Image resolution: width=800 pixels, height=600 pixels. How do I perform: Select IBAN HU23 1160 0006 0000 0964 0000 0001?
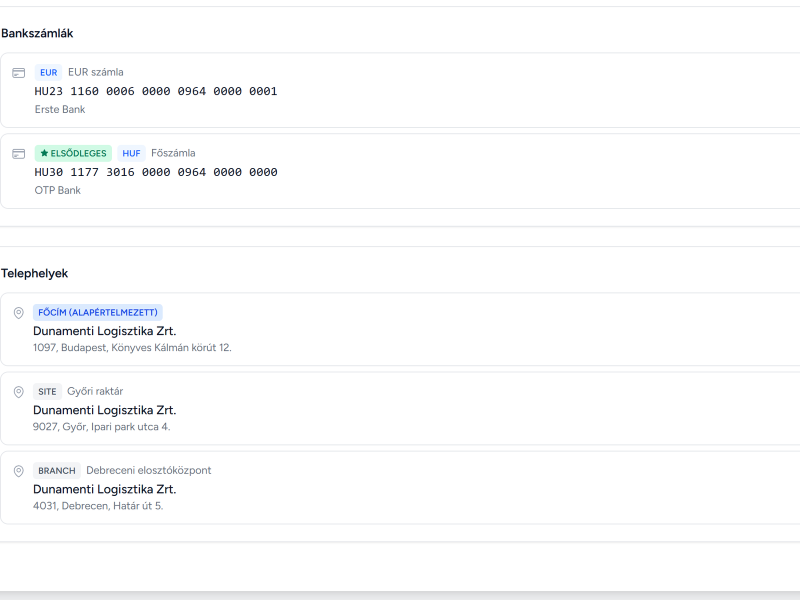pos(156,91)
